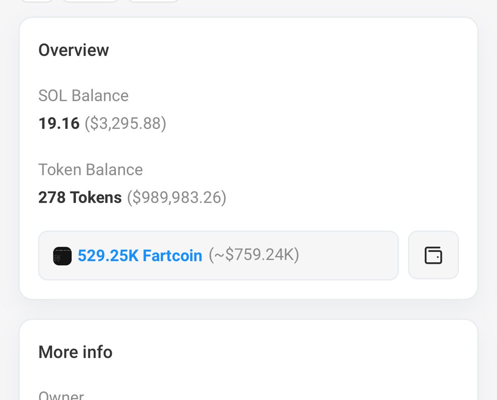The image size is (497, 400).
Task: Click the $989,983.26 token value
Action: click(177, 198)
